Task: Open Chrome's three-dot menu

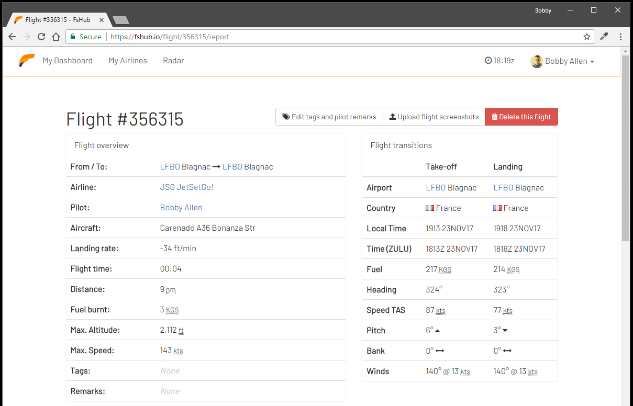Action: click(620, 37)
